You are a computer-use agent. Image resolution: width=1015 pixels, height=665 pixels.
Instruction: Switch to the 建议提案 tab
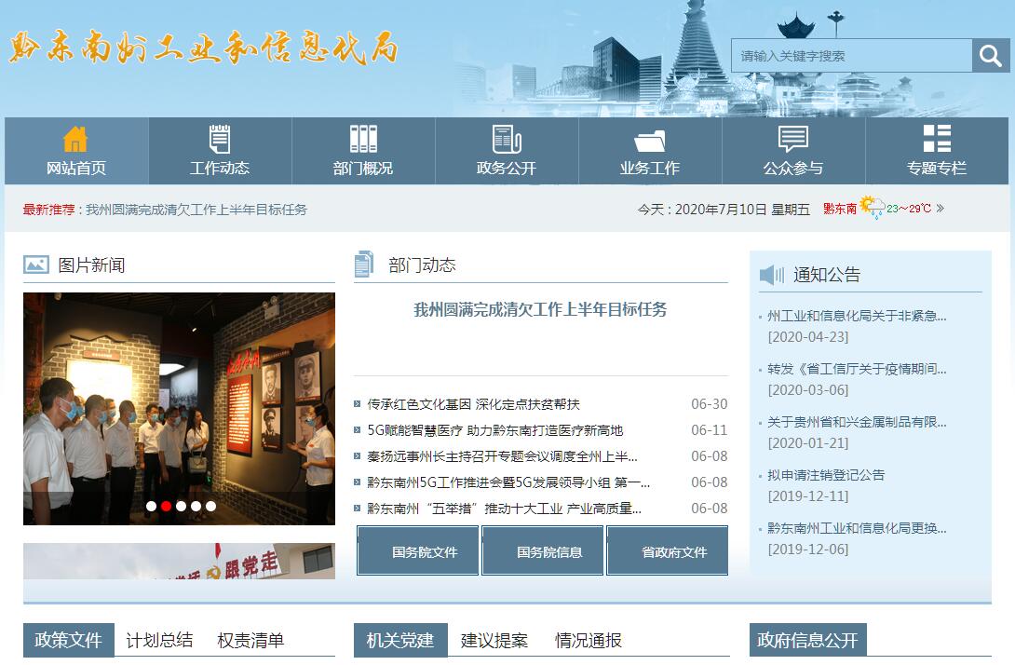coord(494,641)
